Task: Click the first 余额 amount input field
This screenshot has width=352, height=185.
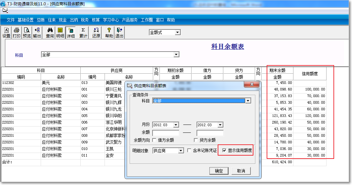Action: 166,133
